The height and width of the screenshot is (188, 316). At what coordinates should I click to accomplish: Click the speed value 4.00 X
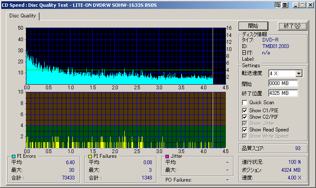[294, 178]
